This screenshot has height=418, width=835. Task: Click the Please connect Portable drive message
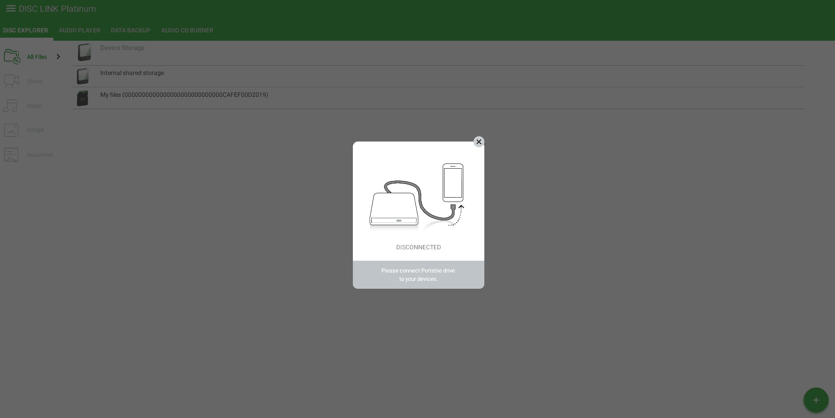click(x=418, y=275)
